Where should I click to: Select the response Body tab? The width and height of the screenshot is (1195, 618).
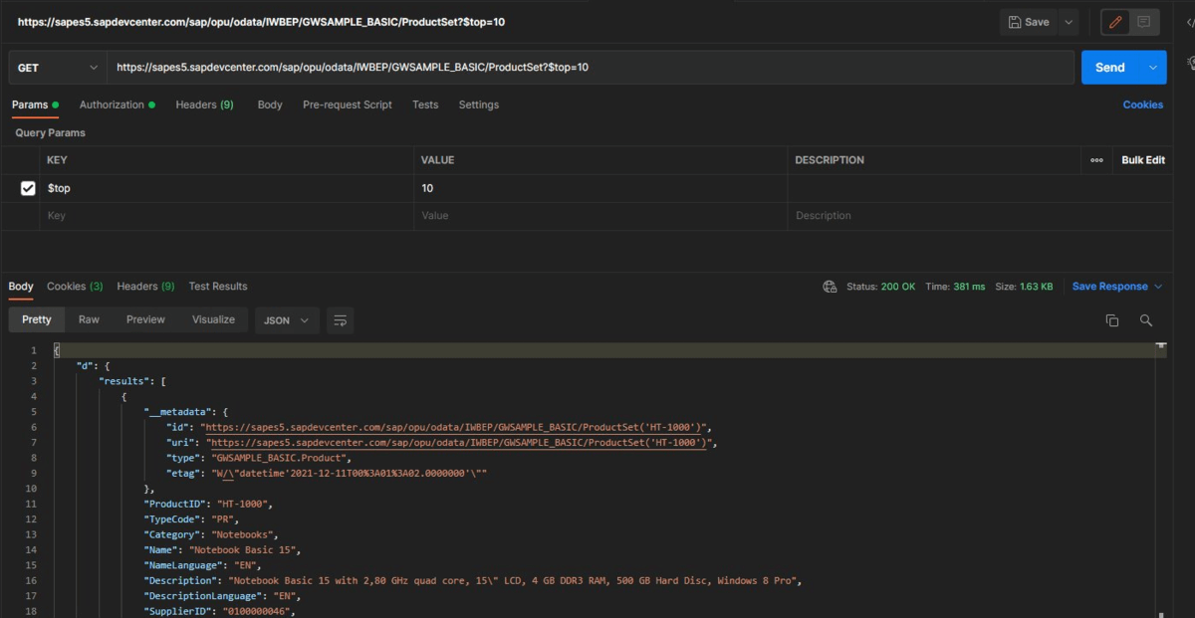coord(21,287)
